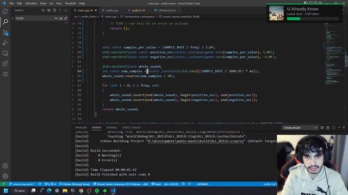Toggle Use Regular Expression in search
The image size is (348, 195).
tap(65, 18)
